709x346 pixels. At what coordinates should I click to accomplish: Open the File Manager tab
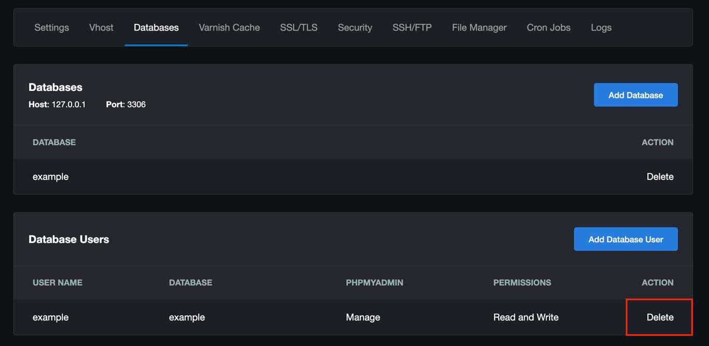click(x=479, y=27)
